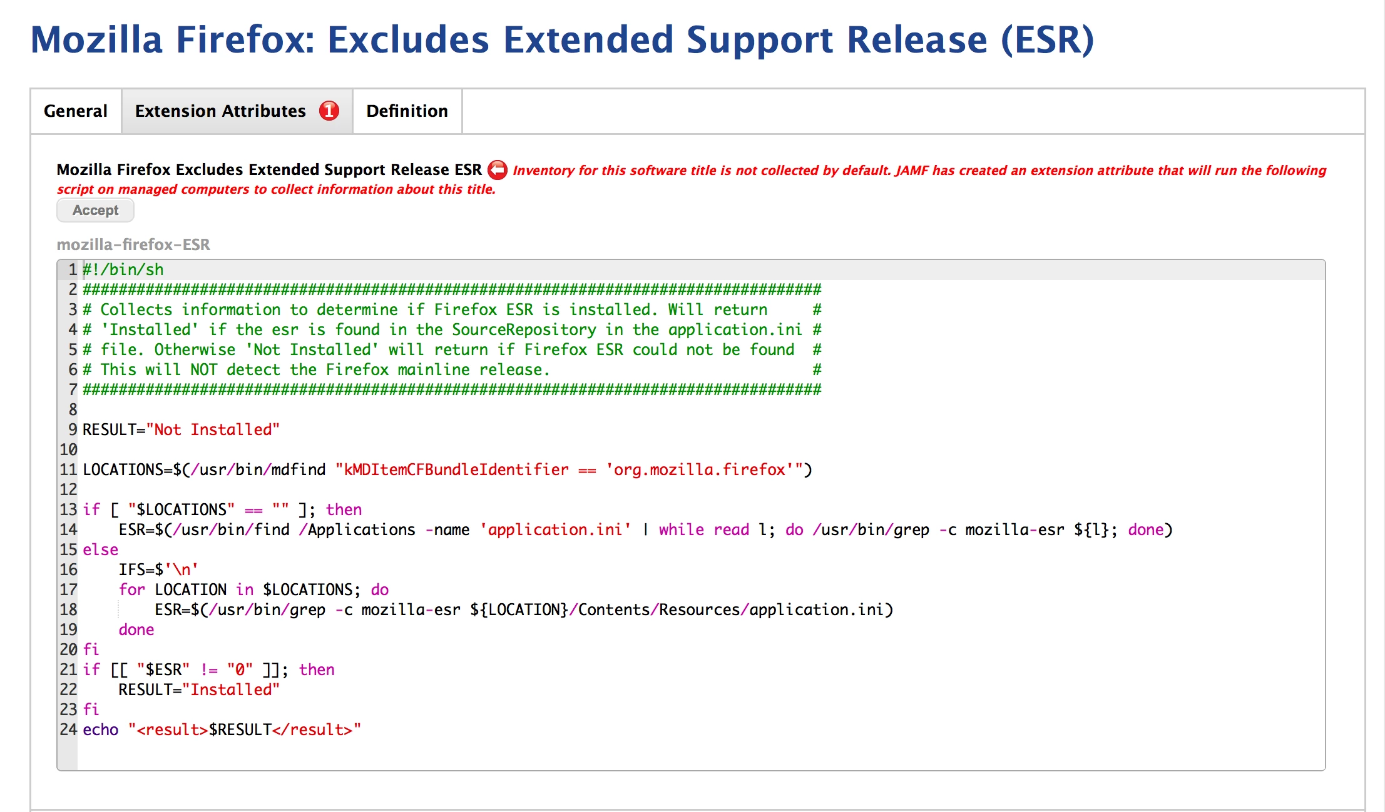This screenshot has height=812, width=1385.
Task: Place cursor on the #!/bin/sh shebang line
Action: pos(123,269)
